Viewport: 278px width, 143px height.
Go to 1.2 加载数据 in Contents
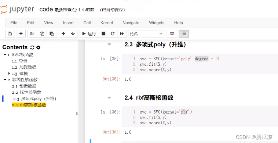(x=24, y=67)
